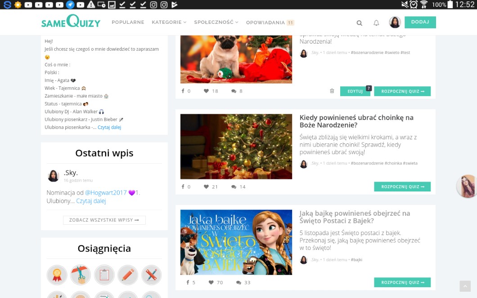Select the scissors ribbon-cutting achievement badge
Image resolution: width=477 pixels, height=298 pixels.
point(81,275)
